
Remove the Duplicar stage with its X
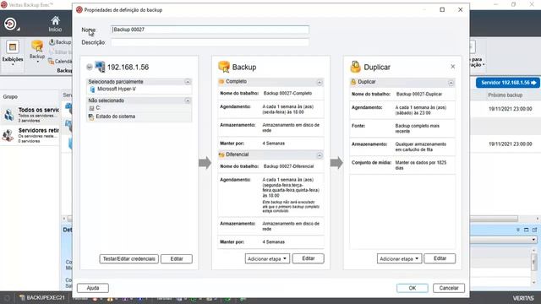click(x=453, y=67)
